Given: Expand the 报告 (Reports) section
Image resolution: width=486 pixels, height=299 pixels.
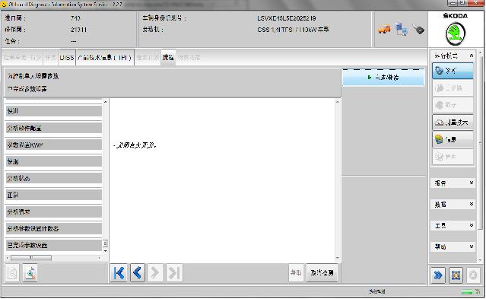Looking at the screenshot, I should click(x=453, y=183).
